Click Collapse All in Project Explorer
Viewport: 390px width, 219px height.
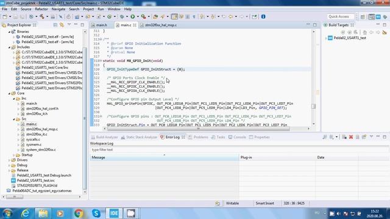[x=55, y=25]
